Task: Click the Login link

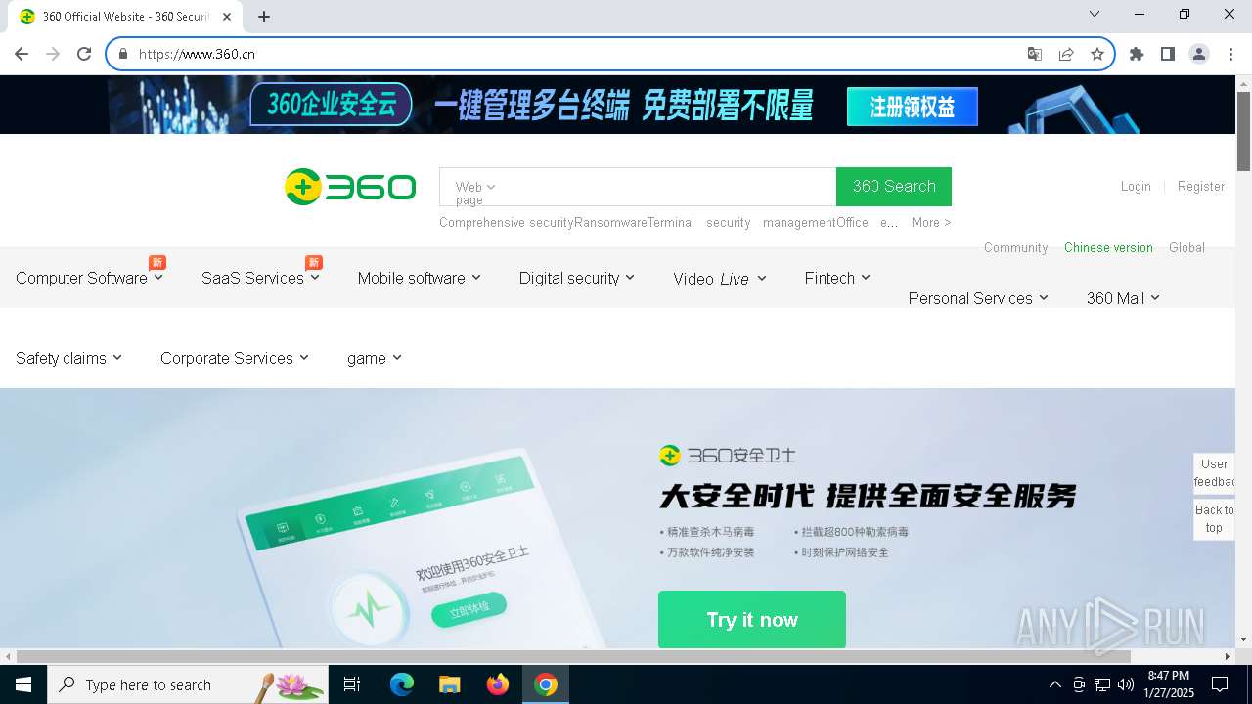Action: 1136,186
